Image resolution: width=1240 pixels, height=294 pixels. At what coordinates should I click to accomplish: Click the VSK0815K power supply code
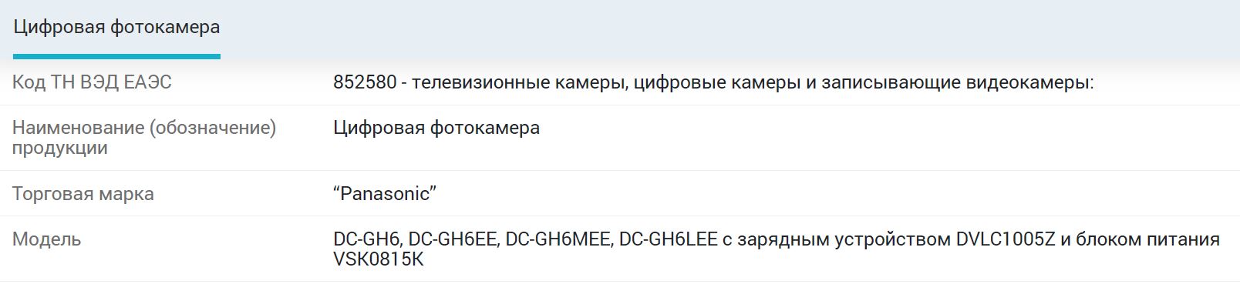pyautogui.click(x=379, y=259)
